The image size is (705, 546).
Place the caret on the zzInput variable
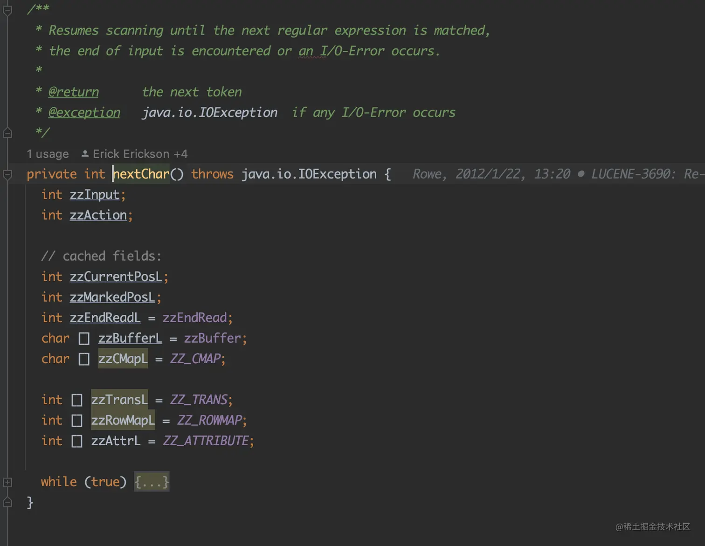point(94,194)
